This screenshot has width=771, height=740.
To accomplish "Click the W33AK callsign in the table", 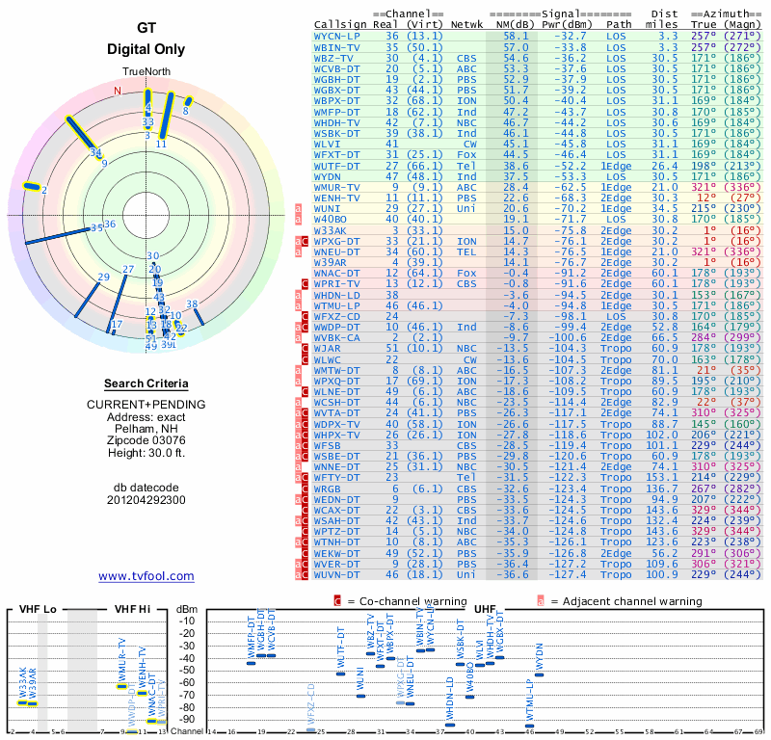I will (x=330, y=230).
